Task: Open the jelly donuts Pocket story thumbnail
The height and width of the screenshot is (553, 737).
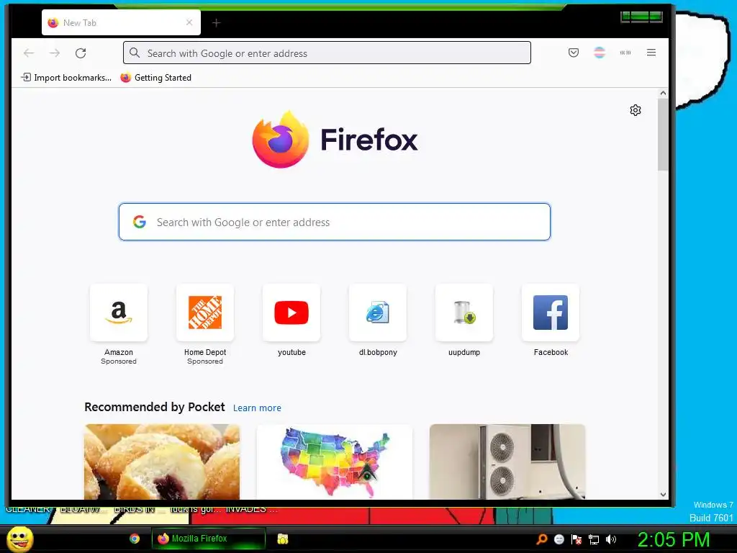Action: click(162, 462)
